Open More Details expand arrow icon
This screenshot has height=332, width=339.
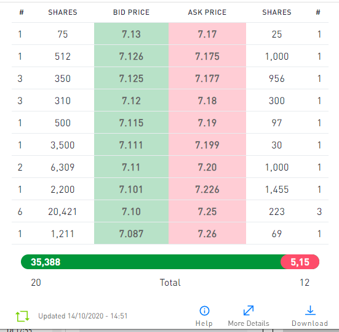pyautogui.click(x=249, y=310)
